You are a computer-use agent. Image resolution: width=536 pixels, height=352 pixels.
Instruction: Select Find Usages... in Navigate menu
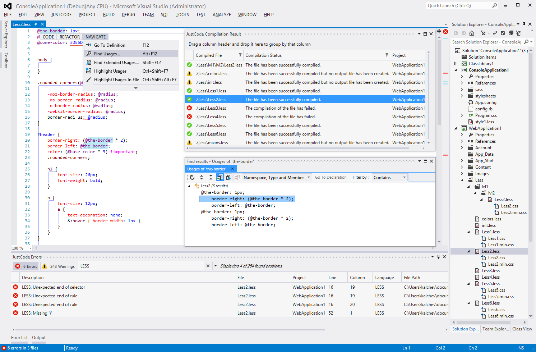(x=131, y=54)
